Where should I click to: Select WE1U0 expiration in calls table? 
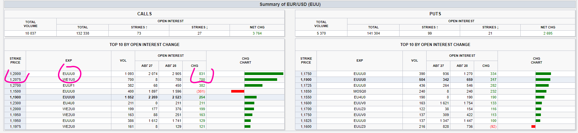pos(69,80)
